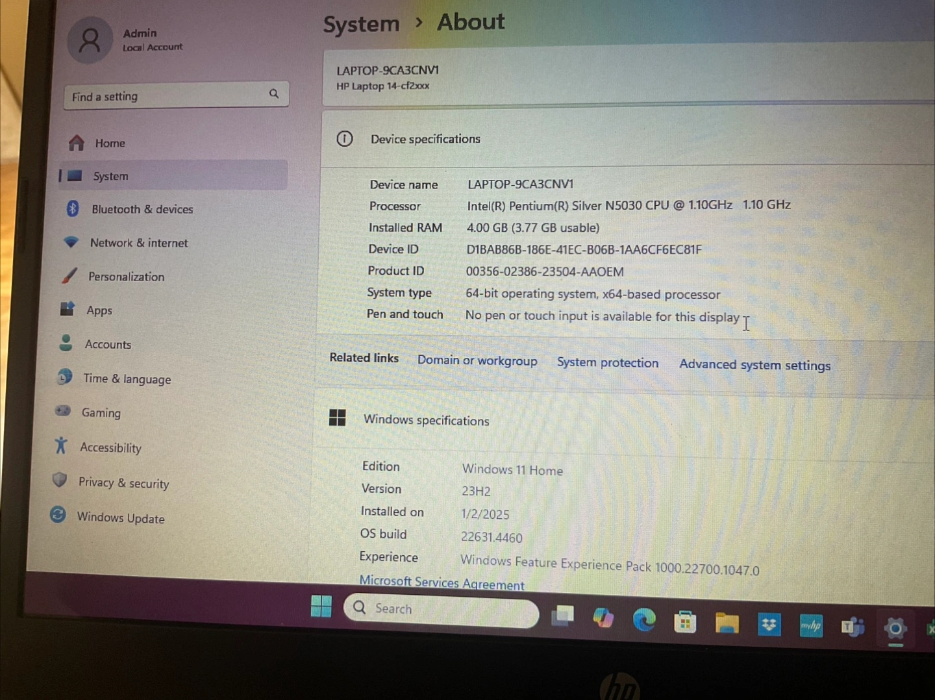Open the Domain or workgroup link
The width and height of the screenshot is (935, 700).
(477, 360)
